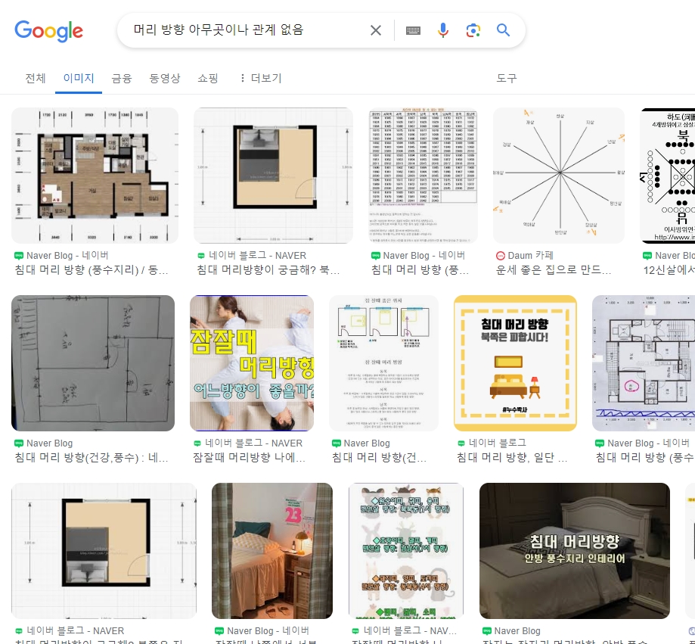Click Naver favicon under hand-drawn sketch

[x=19, y=443]
